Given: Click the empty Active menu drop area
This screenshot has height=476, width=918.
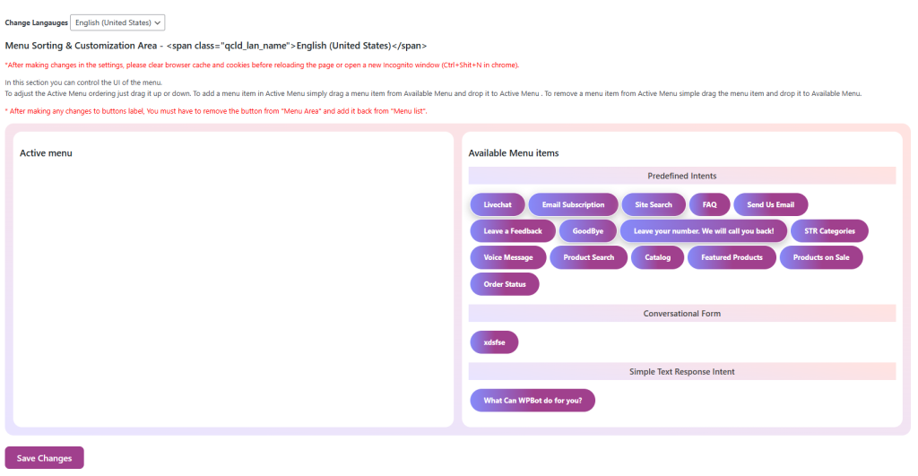Looking at the screenshot, I should pos(233,287).
